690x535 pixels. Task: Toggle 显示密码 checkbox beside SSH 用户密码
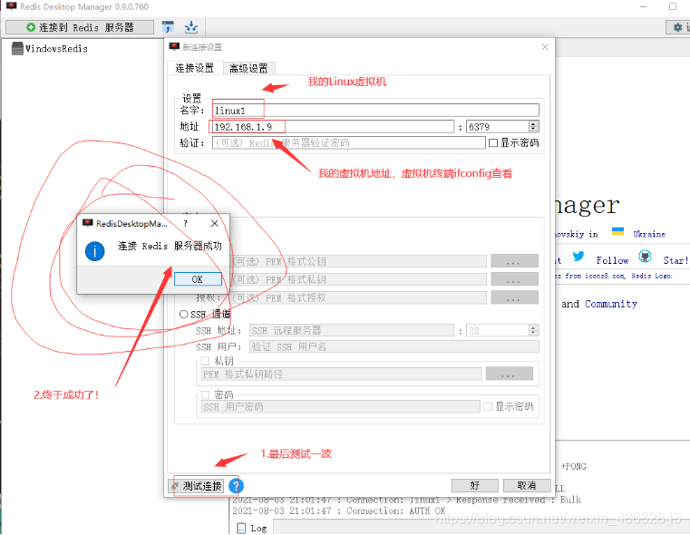(488, 407)
